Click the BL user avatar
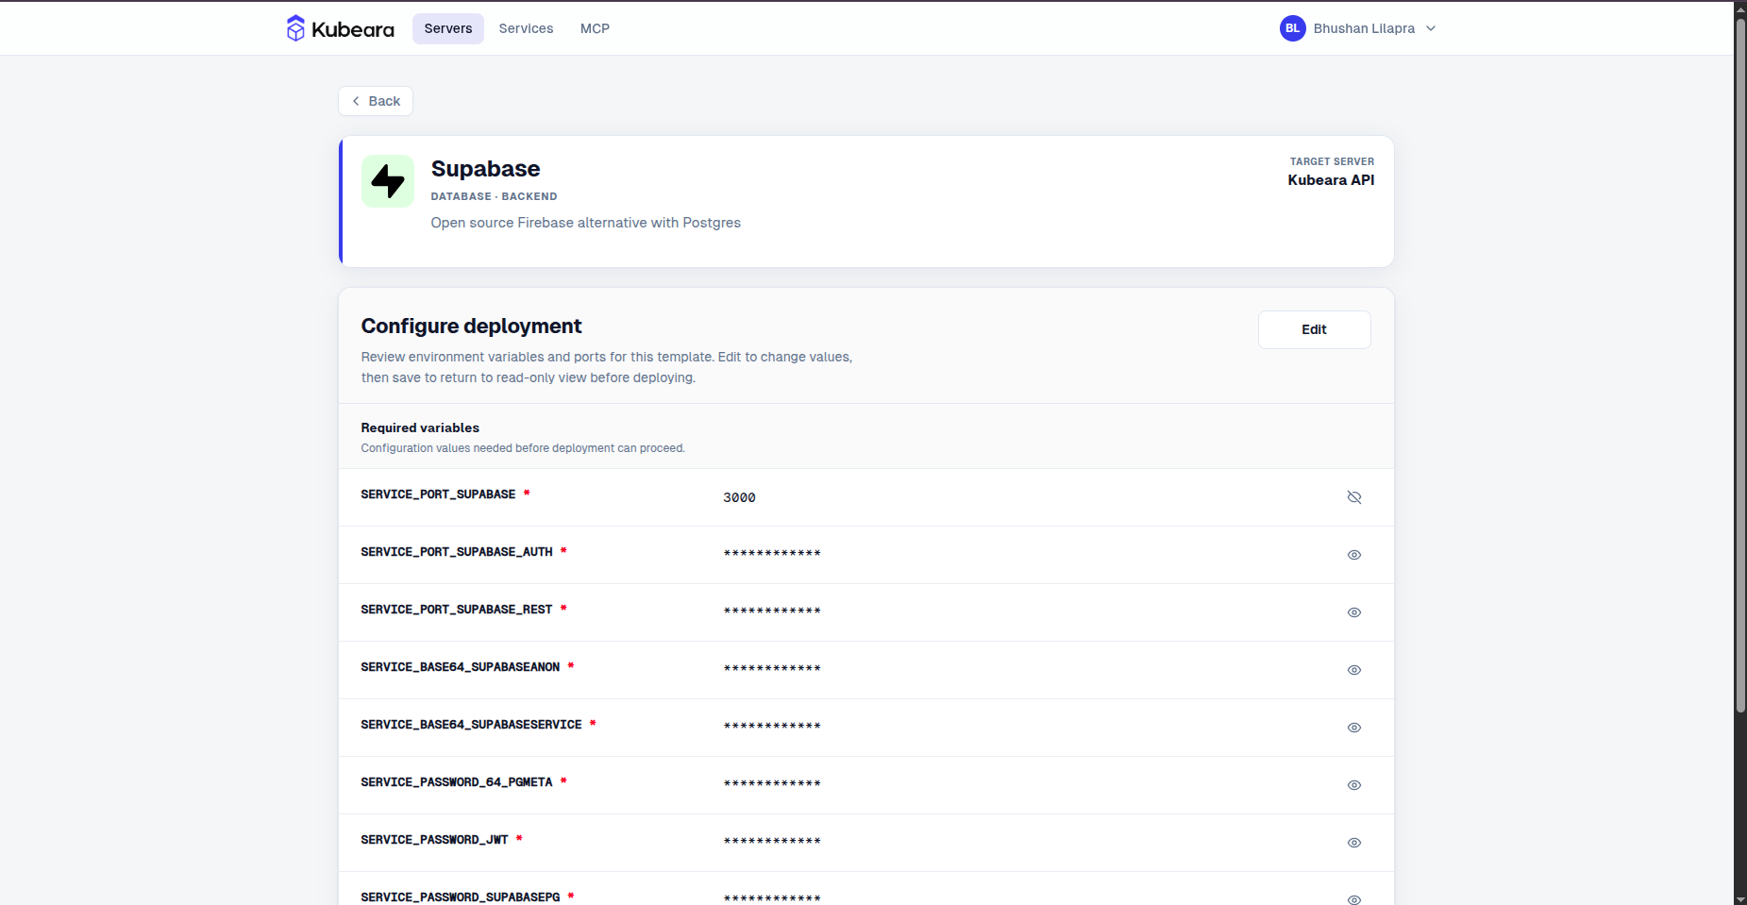 coord(1292,28)
